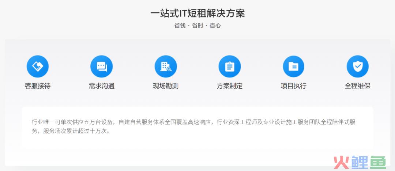Select the 项目执行 label
The height and width of the screenshot is (171, 395).
(293, 86)
